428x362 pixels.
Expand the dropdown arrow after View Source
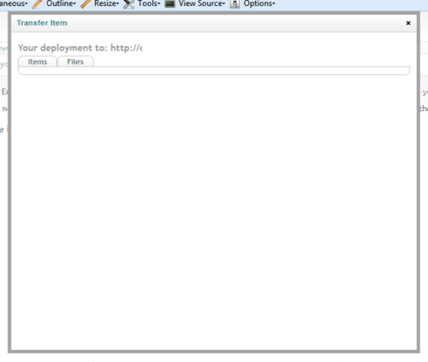click(x=224, y=4)
